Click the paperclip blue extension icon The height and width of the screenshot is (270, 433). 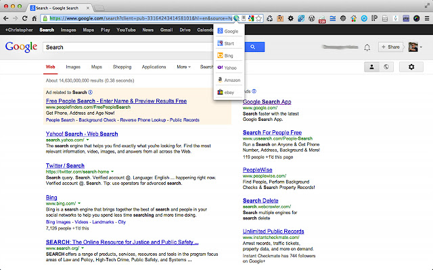click(x=301, y=18)
